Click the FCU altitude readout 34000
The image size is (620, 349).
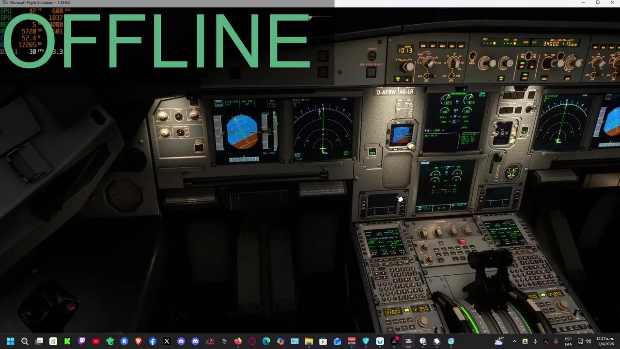[x=551, y=44]
